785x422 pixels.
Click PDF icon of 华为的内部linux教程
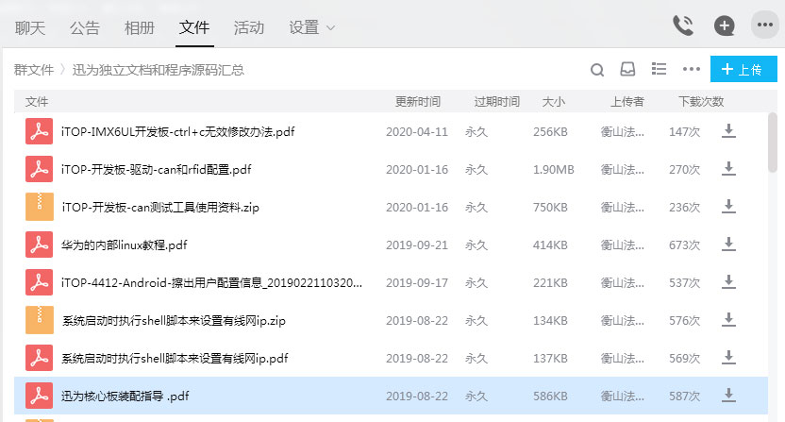click(x=39, y=245)
